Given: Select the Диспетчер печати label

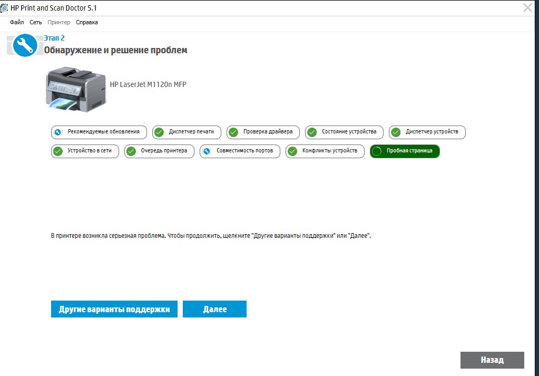Looking at the screenshot, I should pos(191,131).
